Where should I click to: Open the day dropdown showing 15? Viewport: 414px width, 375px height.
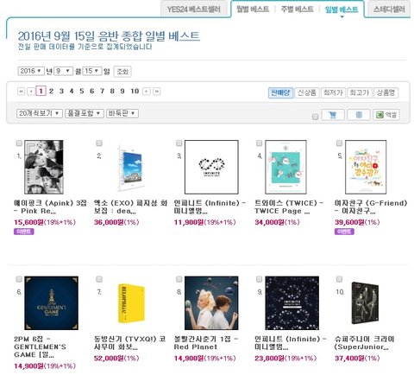(x=92, y=71)
